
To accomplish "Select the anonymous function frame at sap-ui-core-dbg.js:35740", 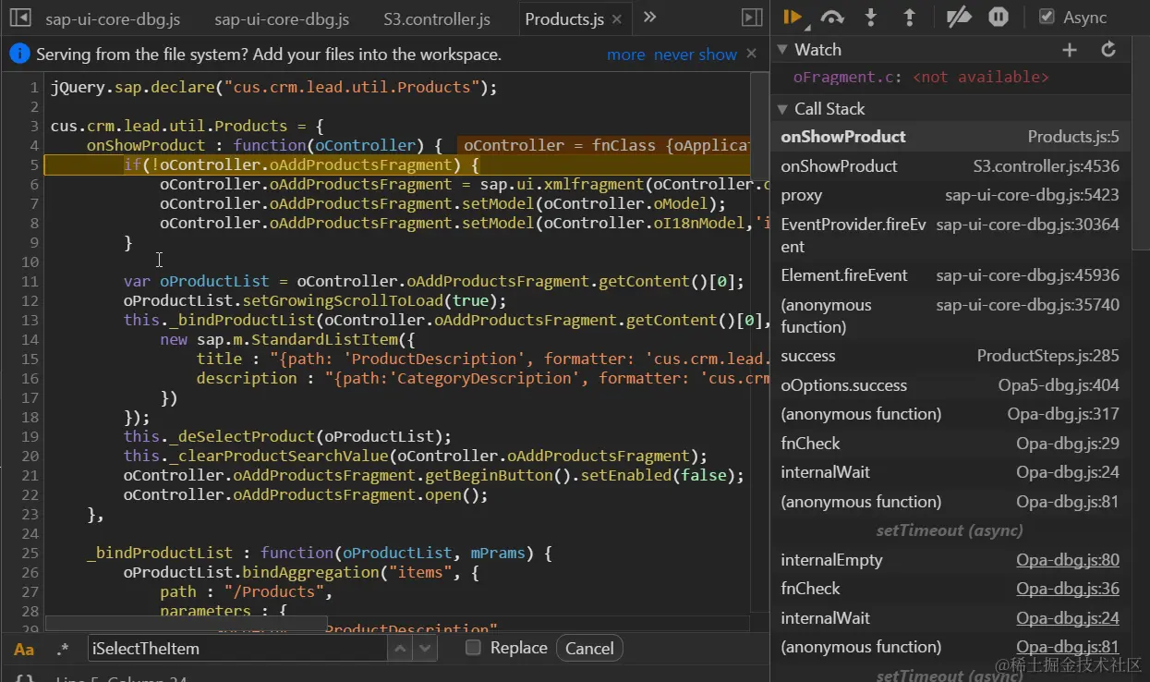I will (950, 316).
